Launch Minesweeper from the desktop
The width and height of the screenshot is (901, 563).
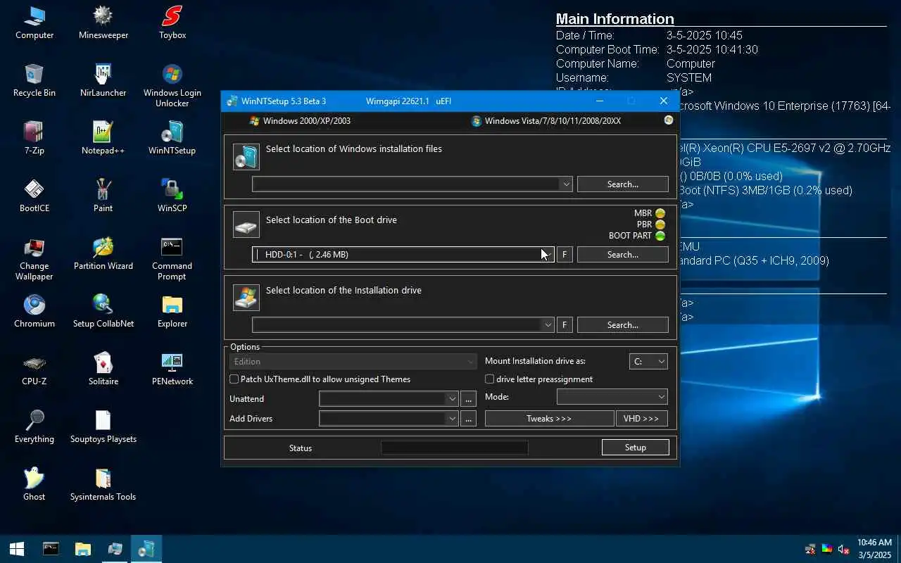click(x=103, y=23)
